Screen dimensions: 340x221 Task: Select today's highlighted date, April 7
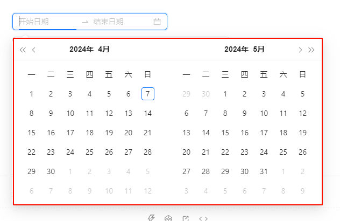pos(148,94)
